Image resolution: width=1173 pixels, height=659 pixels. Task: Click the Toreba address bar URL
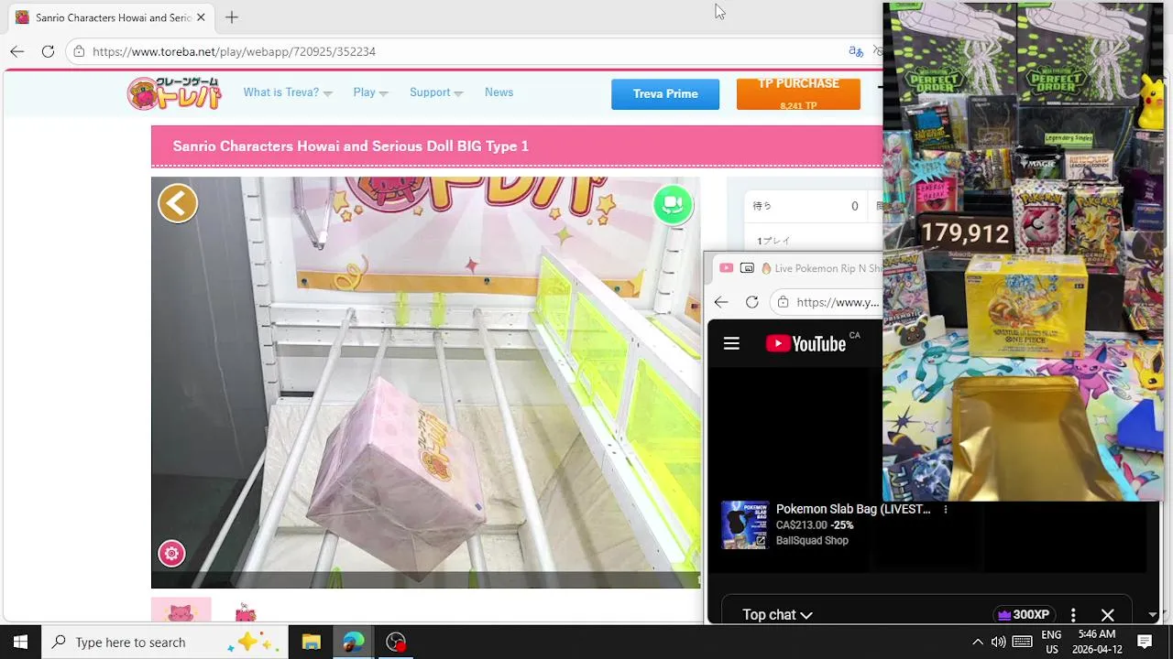click(x=234, y=51)
